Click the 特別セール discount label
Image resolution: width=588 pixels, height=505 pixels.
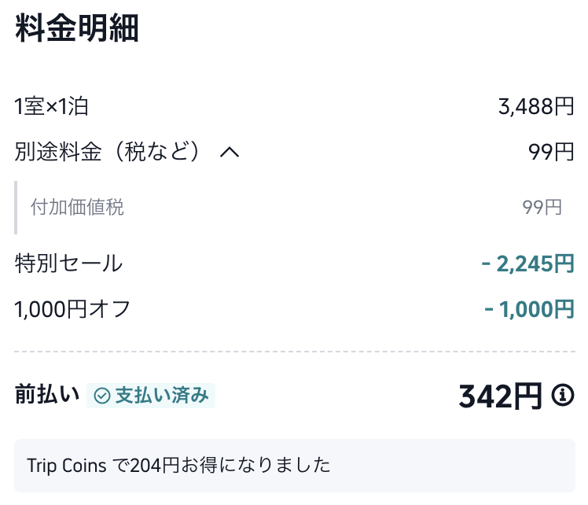point(68,264)
